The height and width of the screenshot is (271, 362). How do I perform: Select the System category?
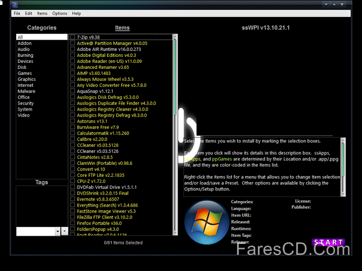tap(25, 109)
